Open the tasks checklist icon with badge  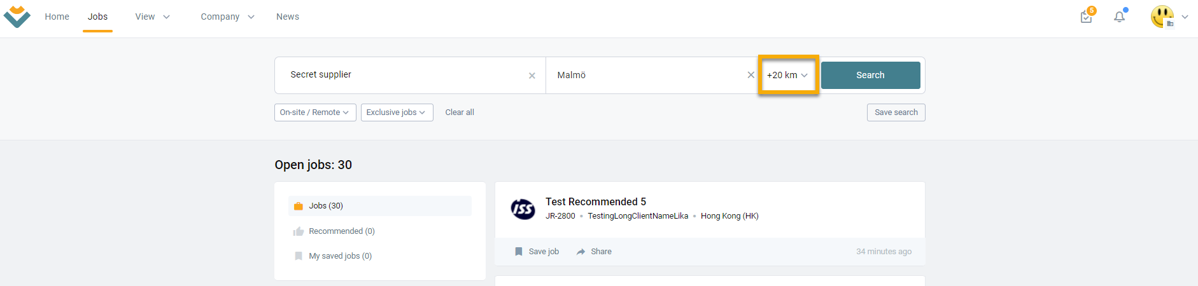[1087, 17]
